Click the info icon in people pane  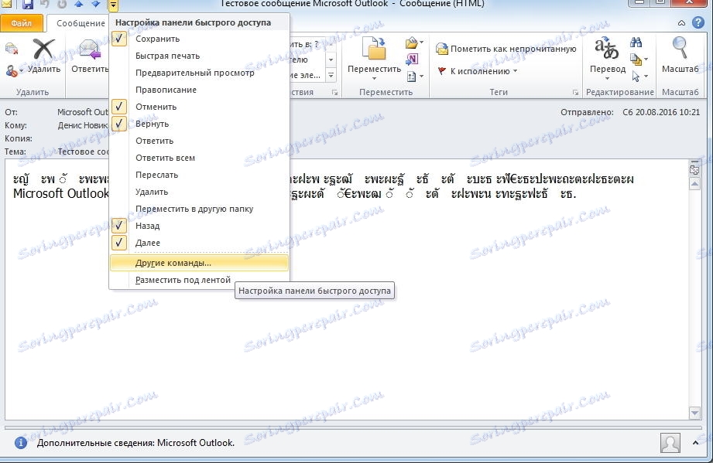20,443
